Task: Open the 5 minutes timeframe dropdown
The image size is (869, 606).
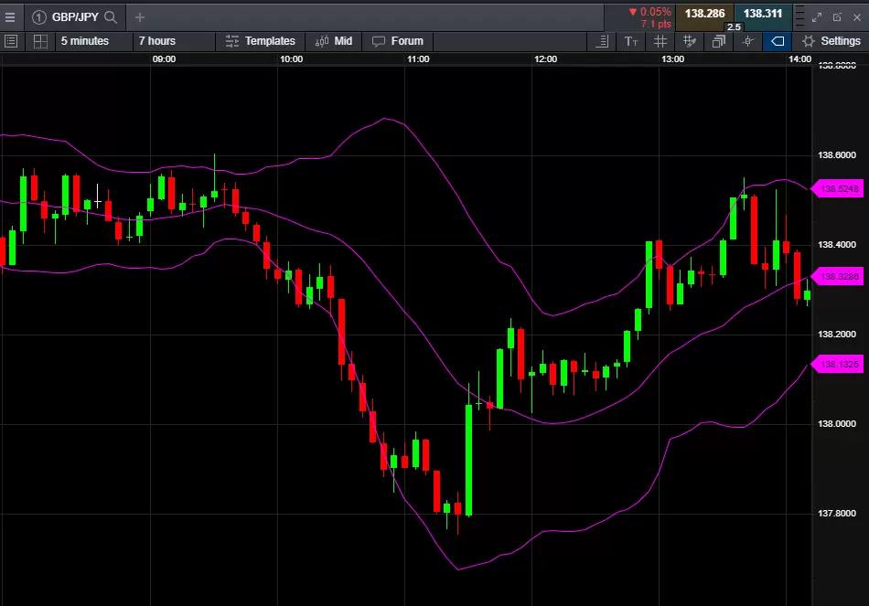Action: (x=82, y=41)
